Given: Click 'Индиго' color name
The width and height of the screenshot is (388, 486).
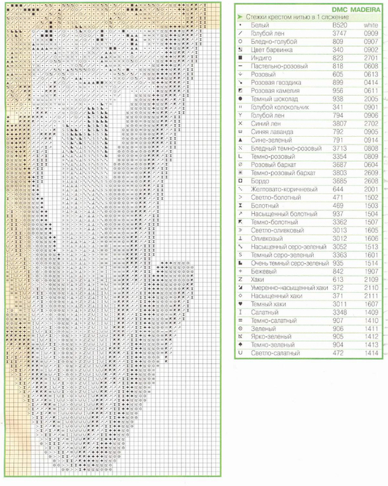Looking at the screenshot, I should click(261, 58).
